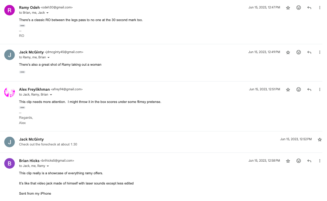Open more options for Ramy Odeh's email

click(x=320, y=8)
